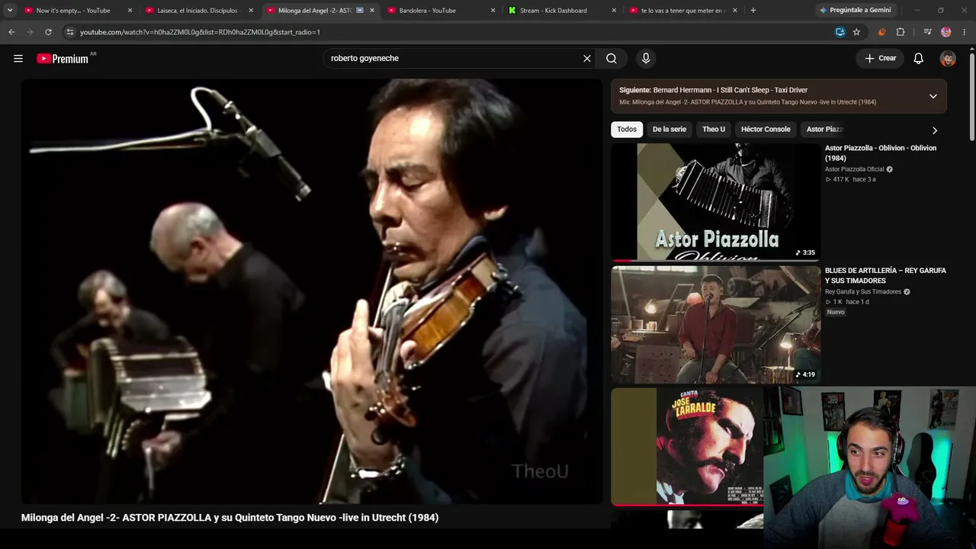The width and height of the screenshot is (976, 549).
Task: Open 'Astor Piazzolla Oficial' channel link
Action: (854, 169)
